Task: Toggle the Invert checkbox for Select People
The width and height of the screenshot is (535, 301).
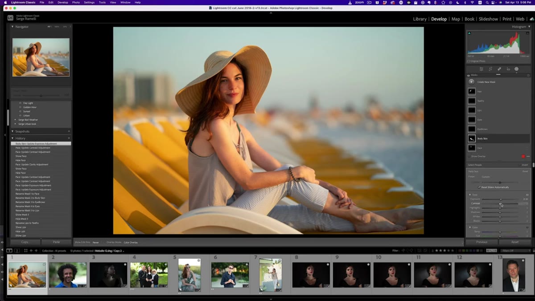Action: (520, 165)
